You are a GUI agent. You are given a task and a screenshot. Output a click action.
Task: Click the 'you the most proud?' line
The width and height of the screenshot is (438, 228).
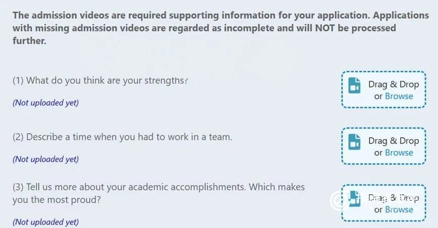pos(56,200)
